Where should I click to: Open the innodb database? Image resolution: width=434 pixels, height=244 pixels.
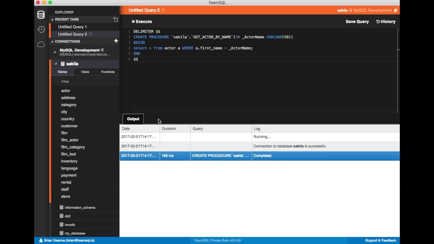coord(67,225)
